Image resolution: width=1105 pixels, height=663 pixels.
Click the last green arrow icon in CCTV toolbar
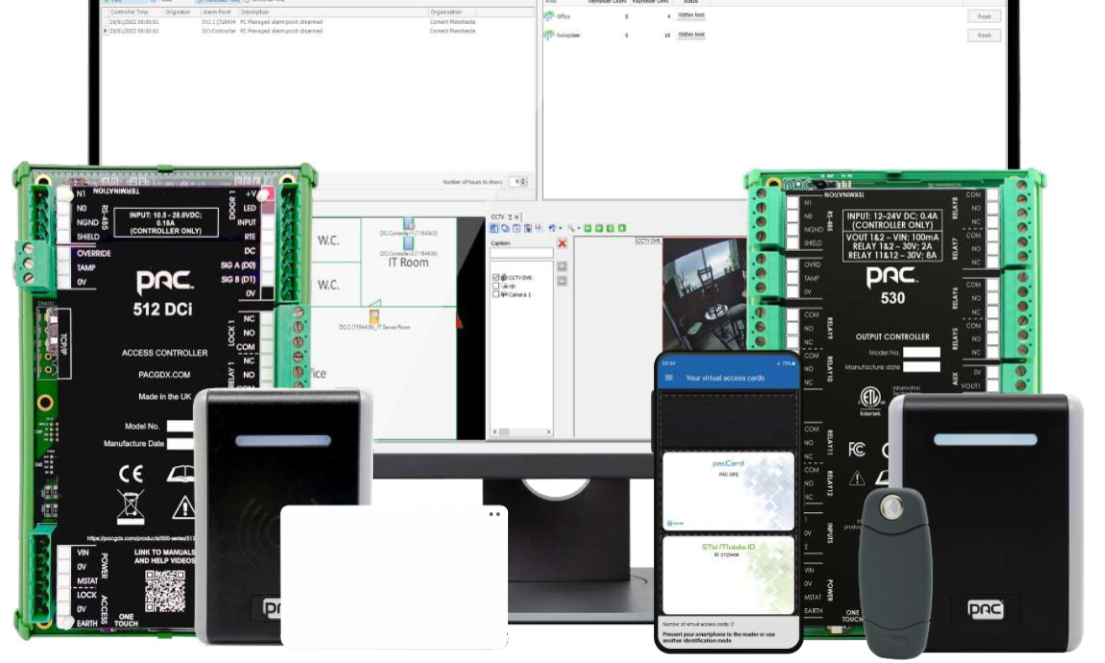point(622,228)
